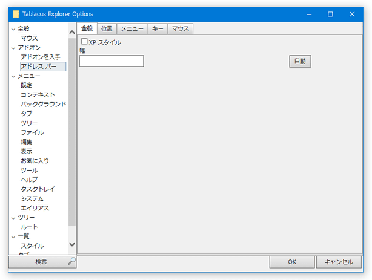Click the tree scrollbar down arrow
Viewport: 372px width, 280px height.
[x=72, y=244]
